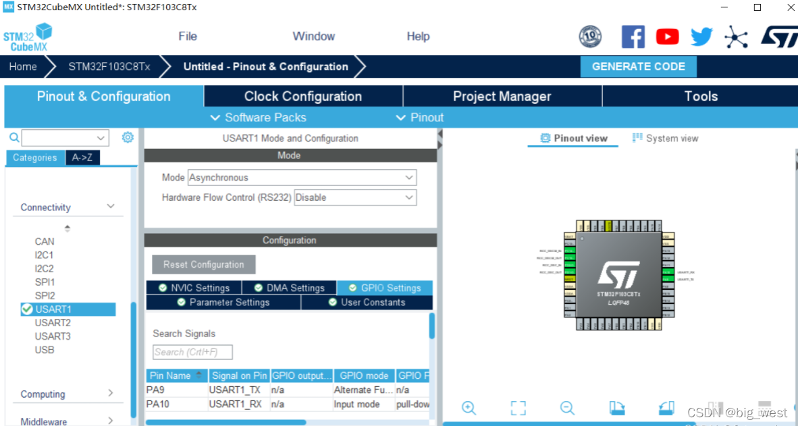Open the YouTube icon link

click(667, 36)
